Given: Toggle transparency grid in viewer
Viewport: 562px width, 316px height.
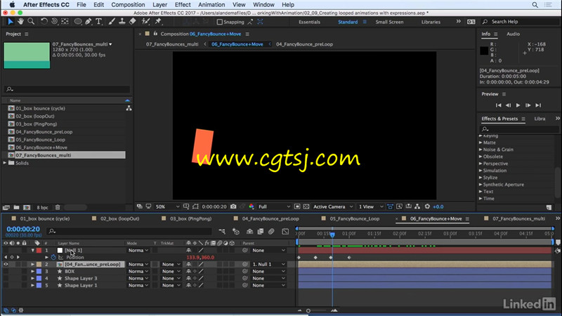Looking at the screenshot, I should [x=306, y=206].
